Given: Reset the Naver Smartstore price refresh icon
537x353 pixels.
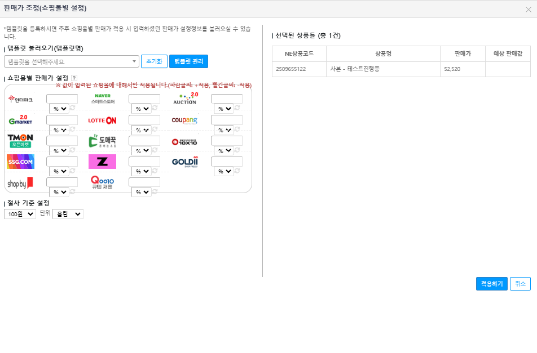Looking at the screenshot, I should coord(155,108).
